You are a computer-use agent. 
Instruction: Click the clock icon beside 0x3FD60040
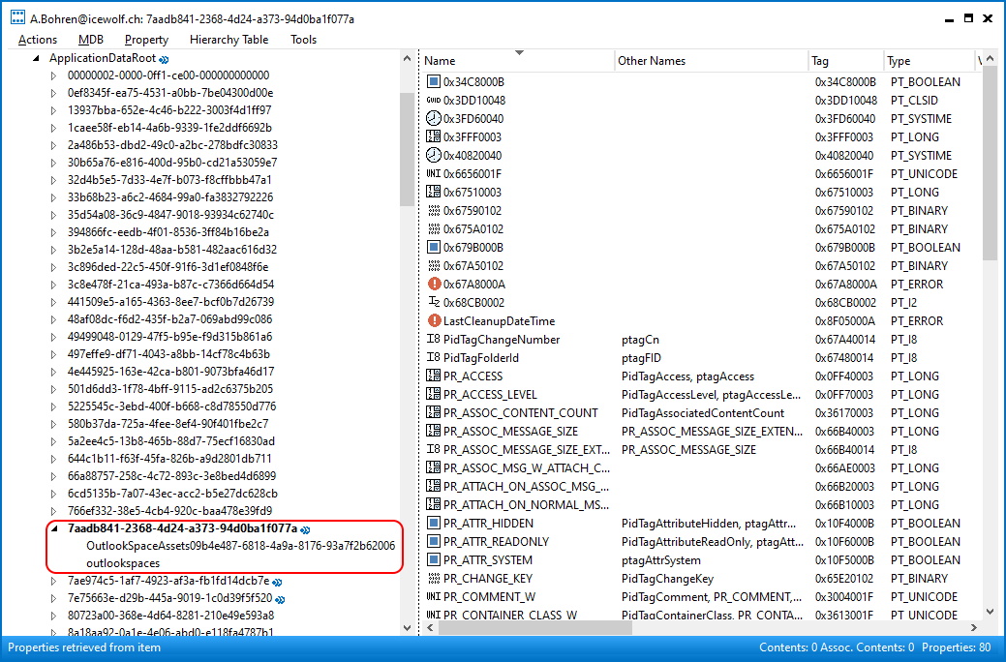(x=434, y=118)
